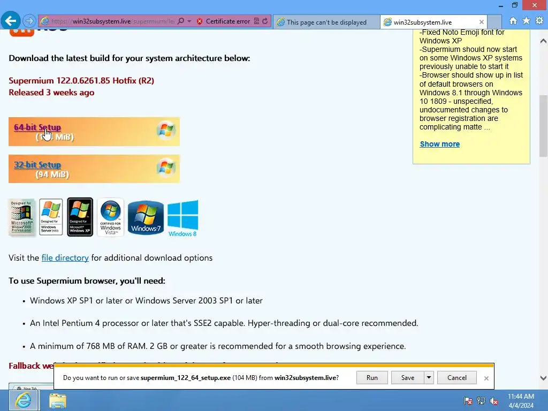Click the muted volume tray icon
The image size is (548, 411).
click(494, 400)
